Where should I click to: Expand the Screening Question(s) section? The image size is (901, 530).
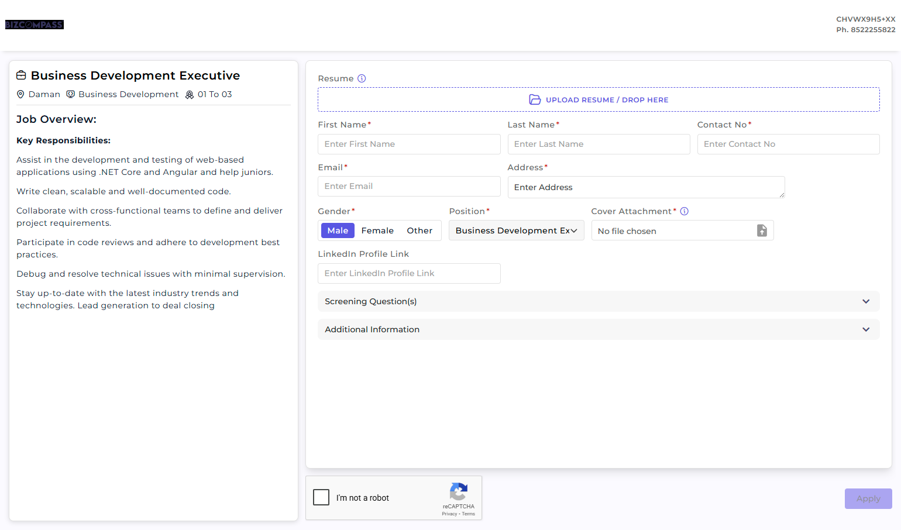599,301
